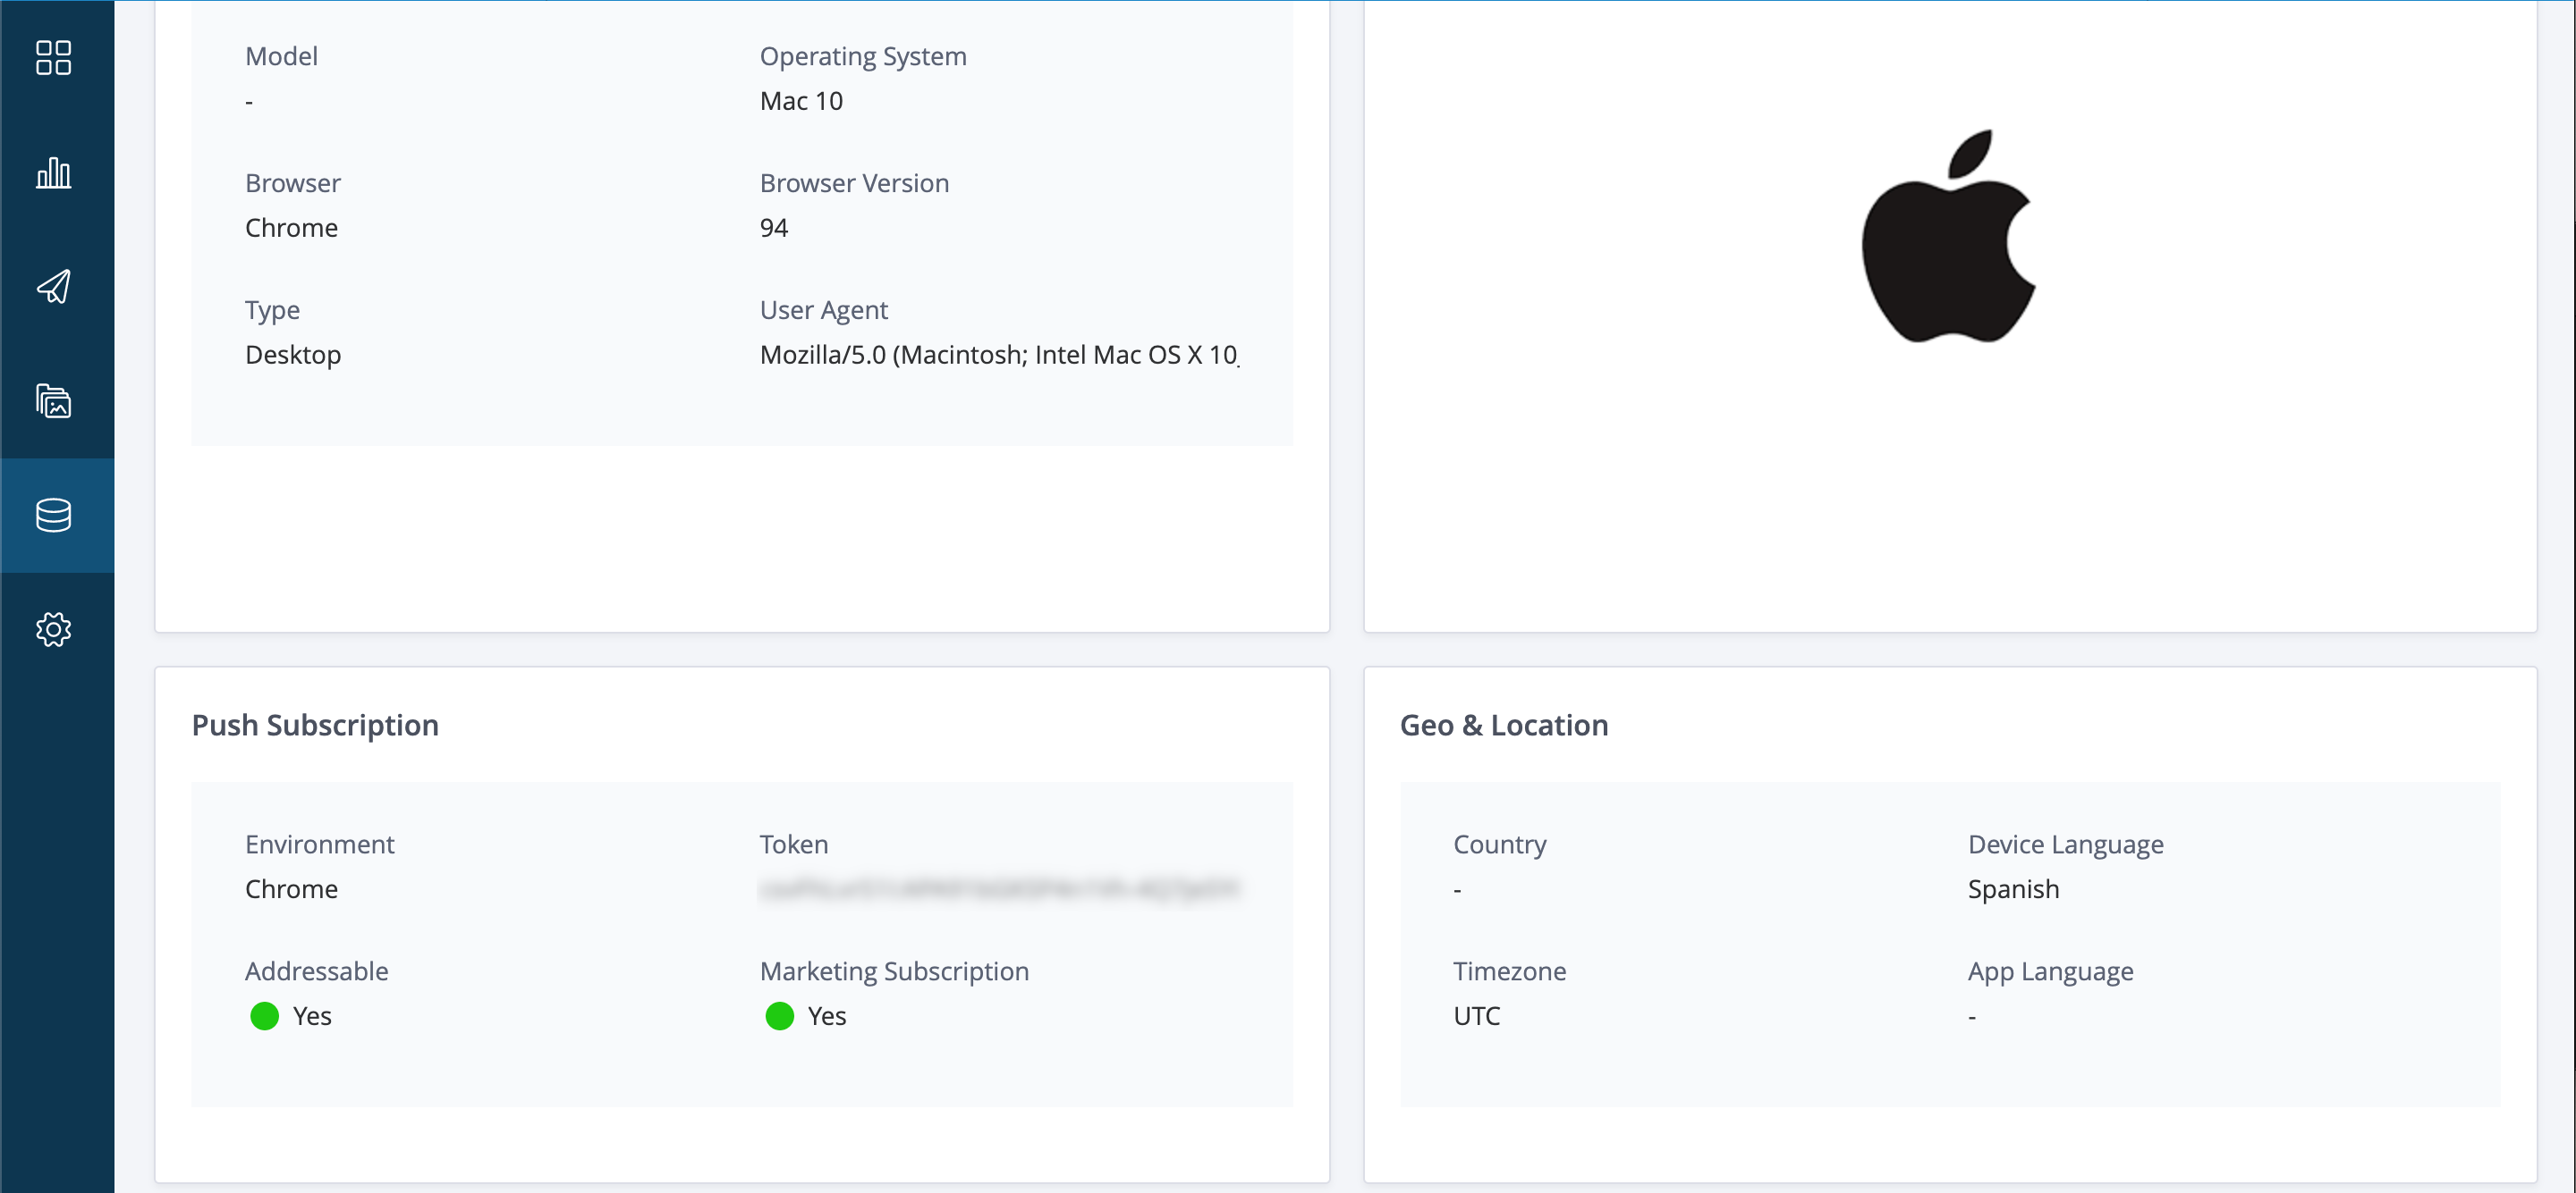2576x1193 pixels.
Task: Click the green Marketing Subscription status dot
Action: [779, 1016]
